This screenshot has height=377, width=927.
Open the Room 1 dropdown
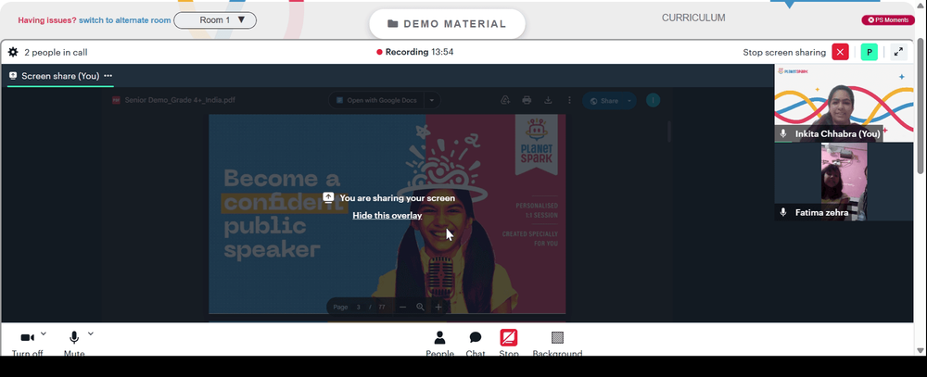tap(215, 20)
